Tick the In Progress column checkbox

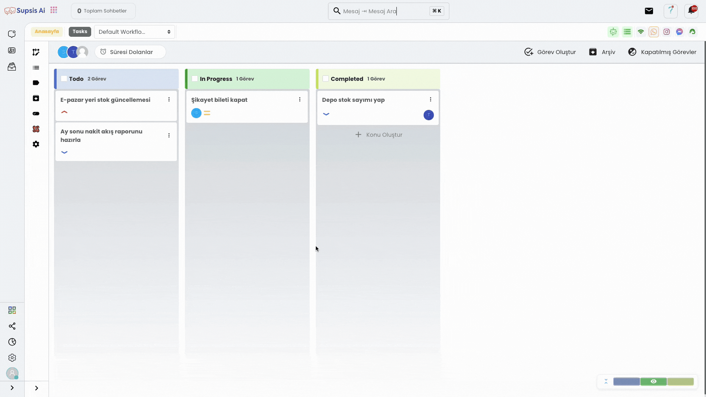(195, 79)
